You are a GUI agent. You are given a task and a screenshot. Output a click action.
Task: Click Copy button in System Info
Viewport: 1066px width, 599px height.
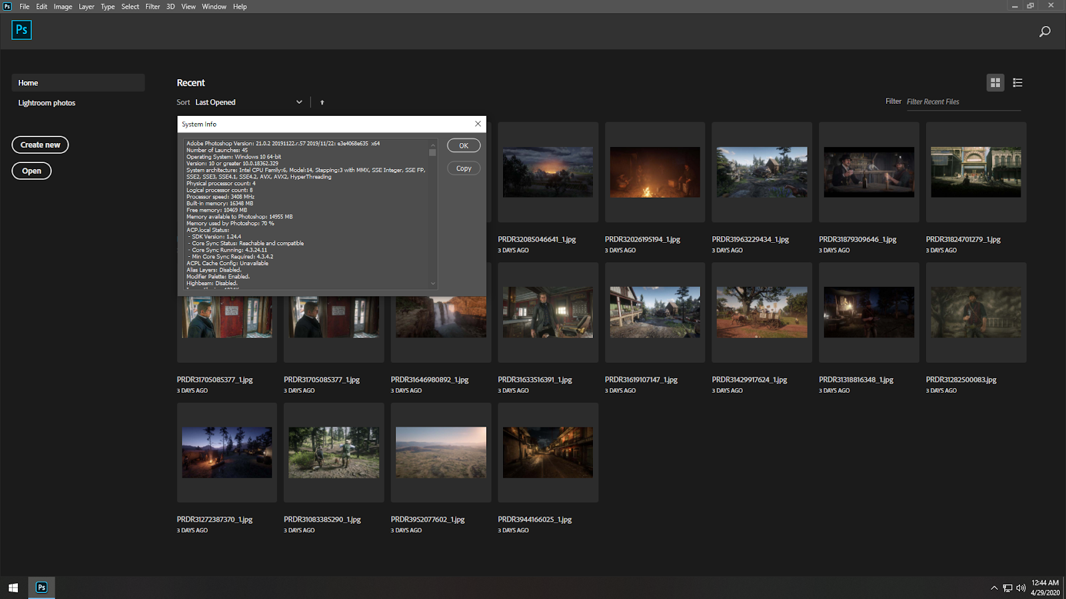point(464,168)
